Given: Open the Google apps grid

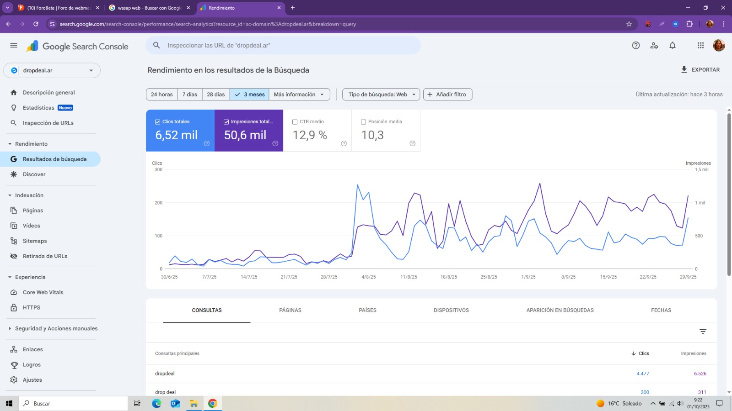Looking at the screenshot, I should (700, 45).
